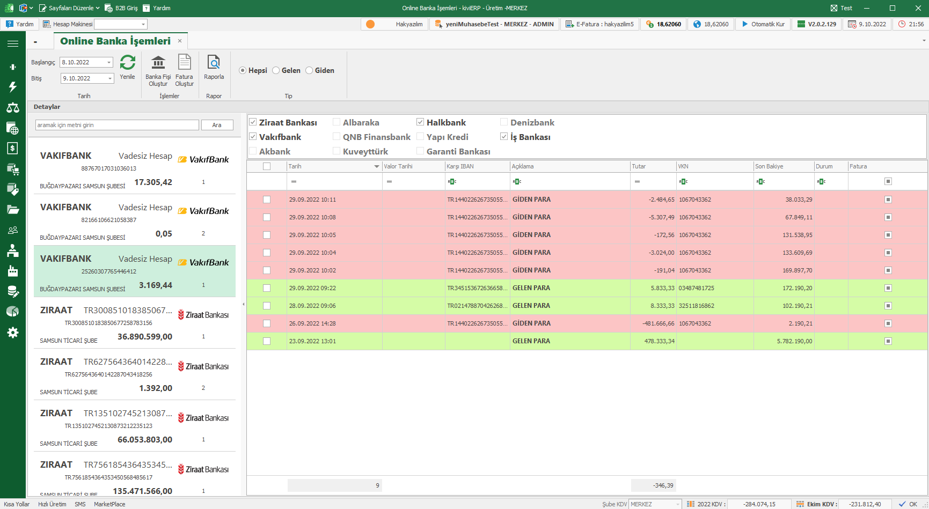The height and width of the screenshot is (509, 929).
Task: Expand the Bitiş date dropdown
Action: coord(110,79)
